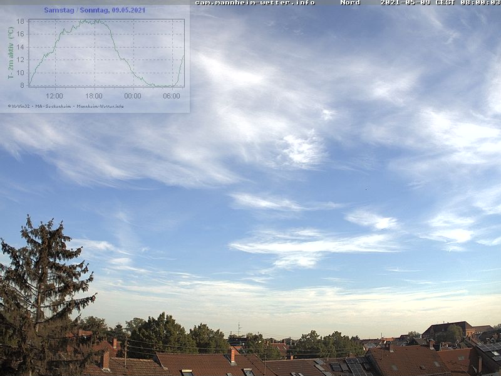Click the 06:00 time axis label

(171, 96)
